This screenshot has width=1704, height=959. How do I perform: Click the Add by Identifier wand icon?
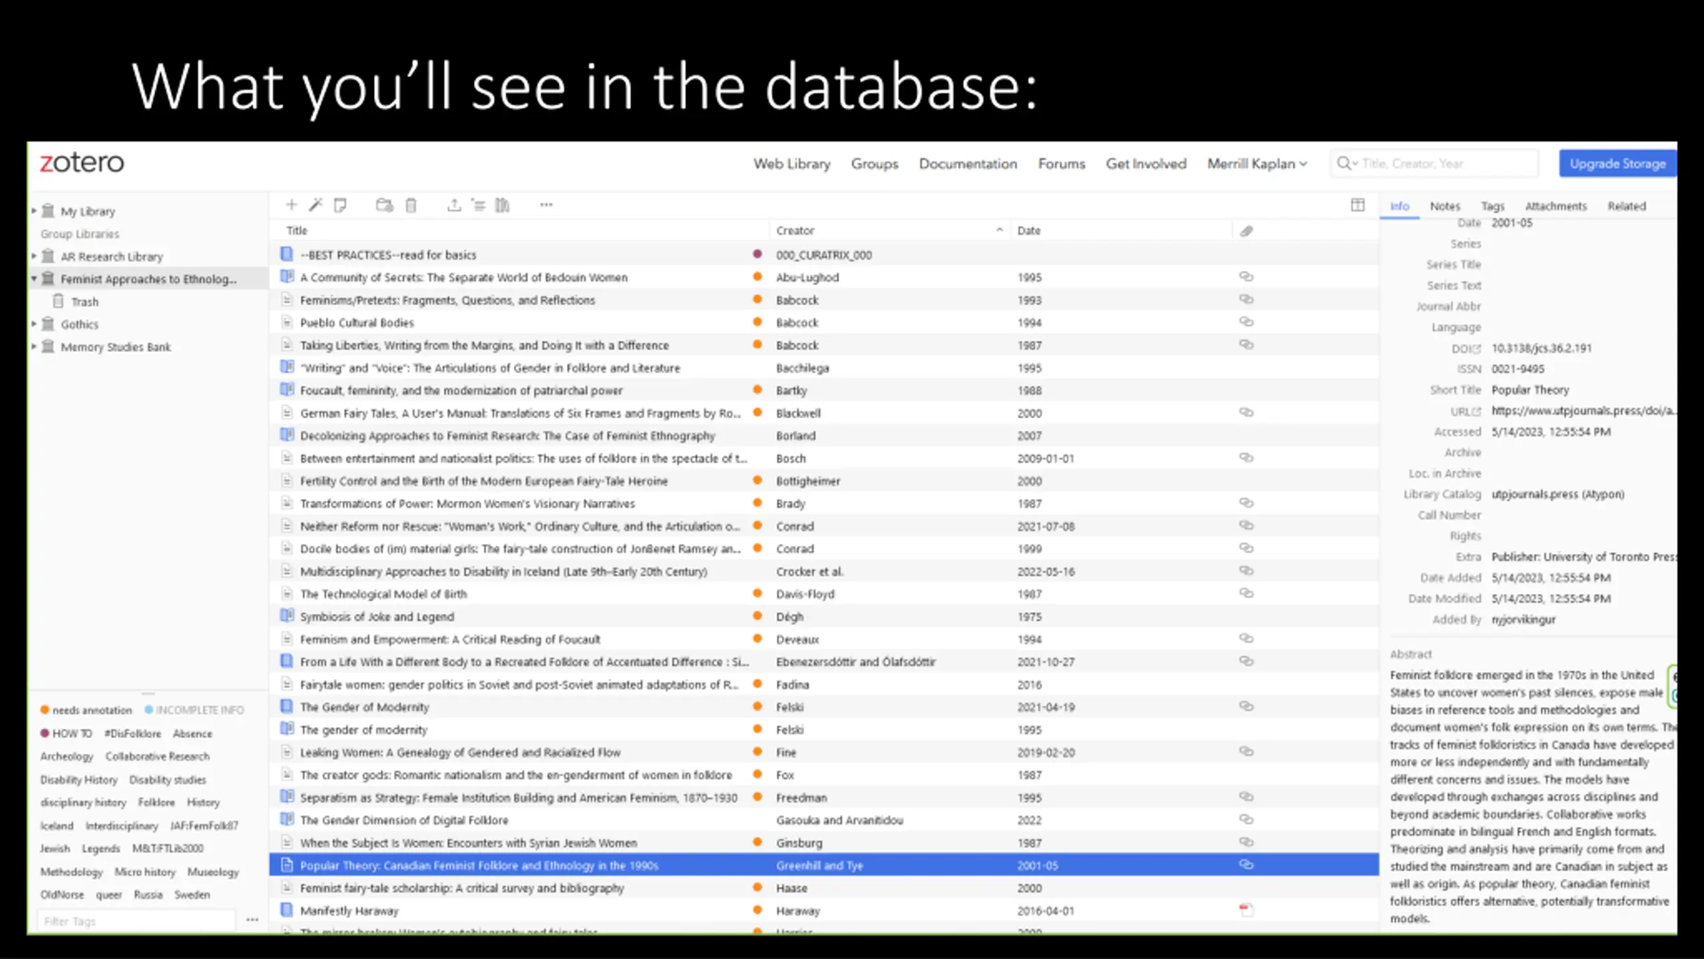coord(316,205)
